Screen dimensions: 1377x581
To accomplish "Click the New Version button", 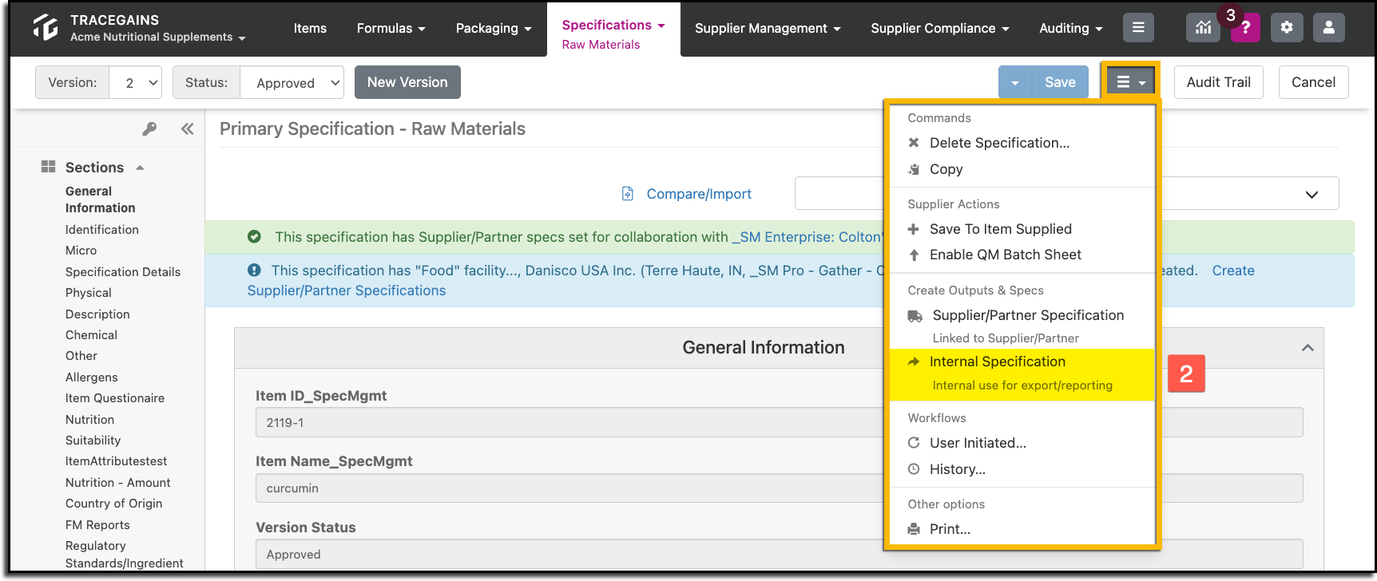I will pyautogui.click(x=407, y=82).
